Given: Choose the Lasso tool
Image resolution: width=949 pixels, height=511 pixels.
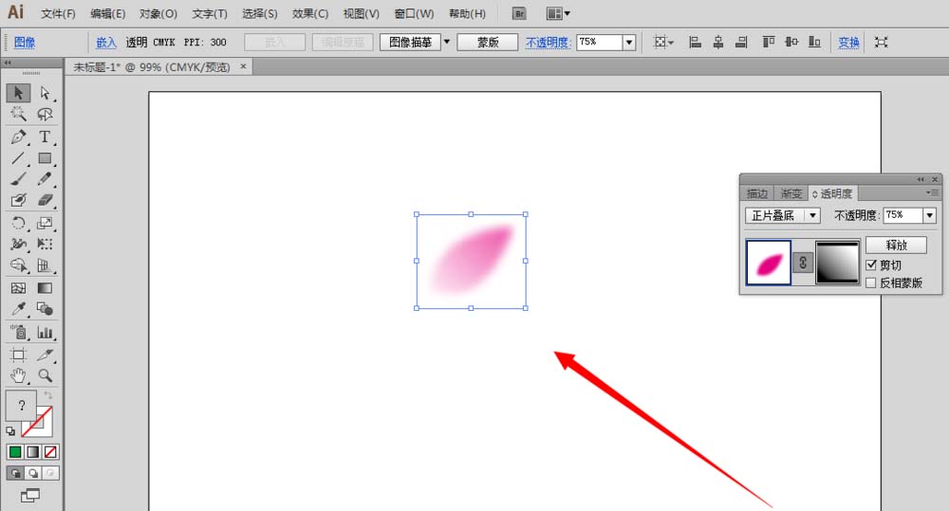Looking at the screenshot, I should point(45,114).
